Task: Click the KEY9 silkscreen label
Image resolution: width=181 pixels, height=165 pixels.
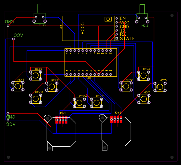Action: coord(39,69)
